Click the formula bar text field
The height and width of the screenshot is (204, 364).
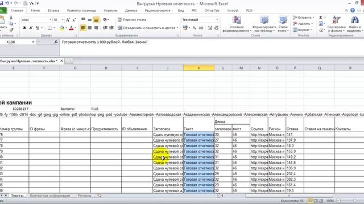(x=211, y=48)
